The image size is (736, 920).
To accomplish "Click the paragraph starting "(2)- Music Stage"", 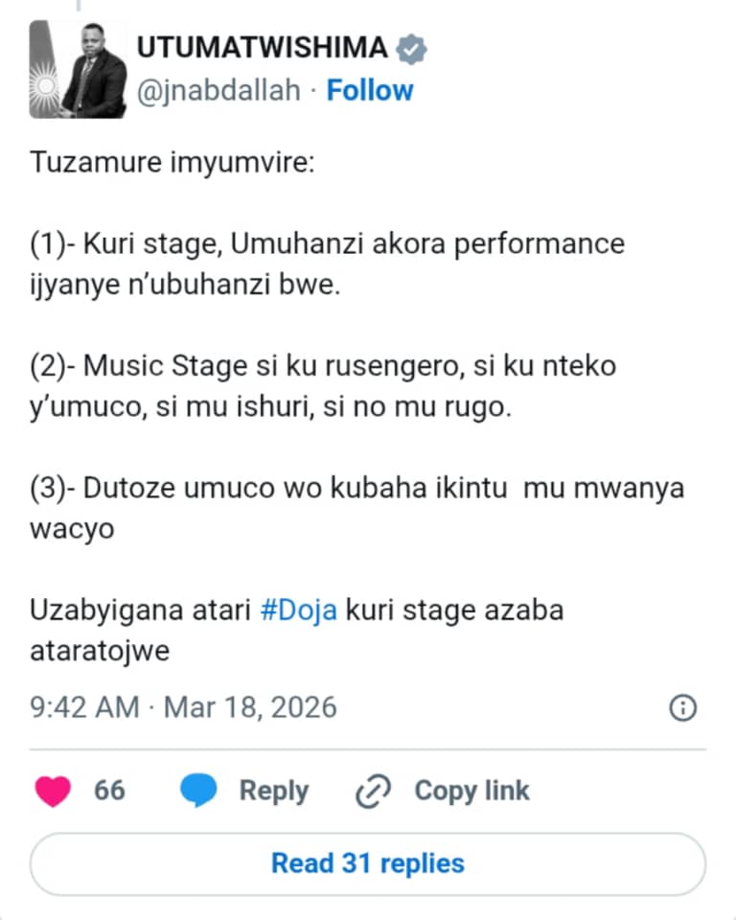I will (x=321, y=386).
